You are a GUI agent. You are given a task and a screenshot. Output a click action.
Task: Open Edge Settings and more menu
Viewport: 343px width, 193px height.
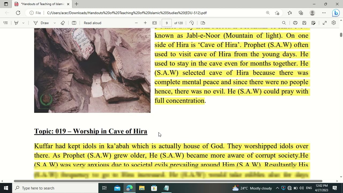pyautogui.click(x=324, y=13)
